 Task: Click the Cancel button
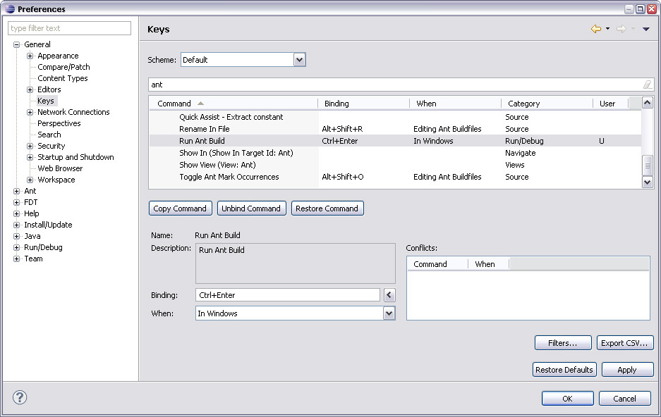click(x=625, y=399)
